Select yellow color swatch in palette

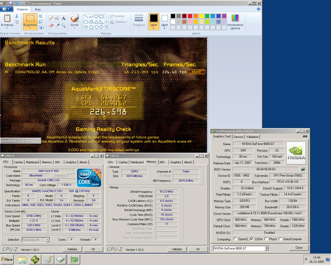click(x=201, y=16)
